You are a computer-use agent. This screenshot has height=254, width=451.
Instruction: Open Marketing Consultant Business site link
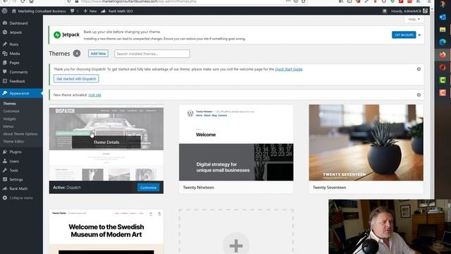39,11
